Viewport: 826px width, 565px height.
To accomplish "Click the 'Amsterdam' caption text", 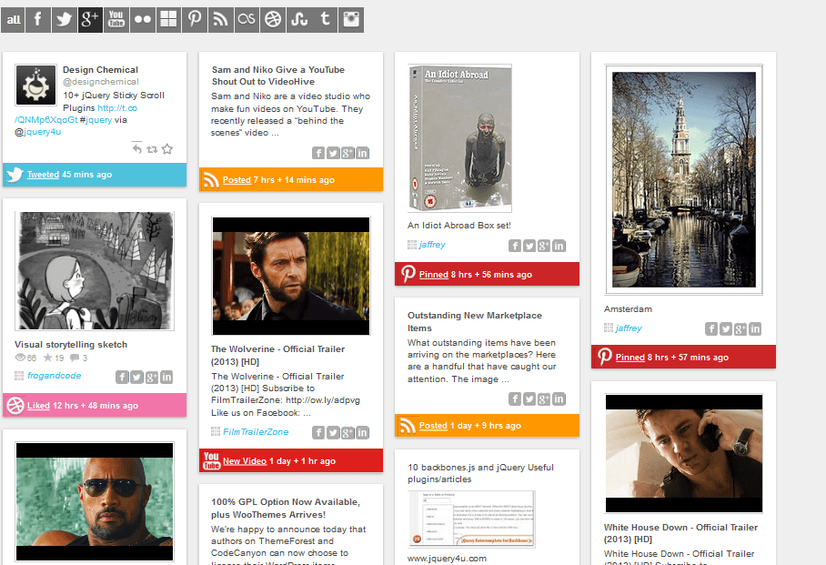I will pos(628,308).
